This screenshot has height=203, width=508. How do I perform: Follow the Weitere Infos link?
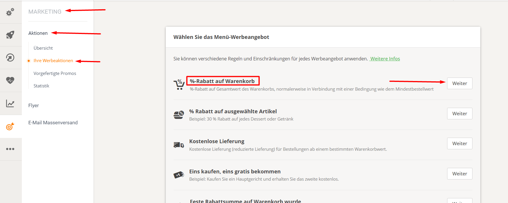385,59
